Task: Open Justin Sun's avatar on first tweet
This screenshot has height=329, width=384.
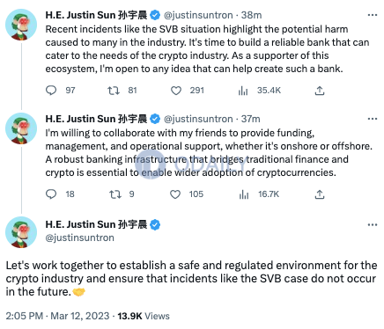Action: (x=21, y=25)
